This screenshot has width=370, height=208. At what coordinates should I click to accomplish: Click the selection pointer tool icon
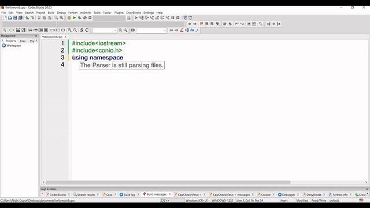coord(5,30)
